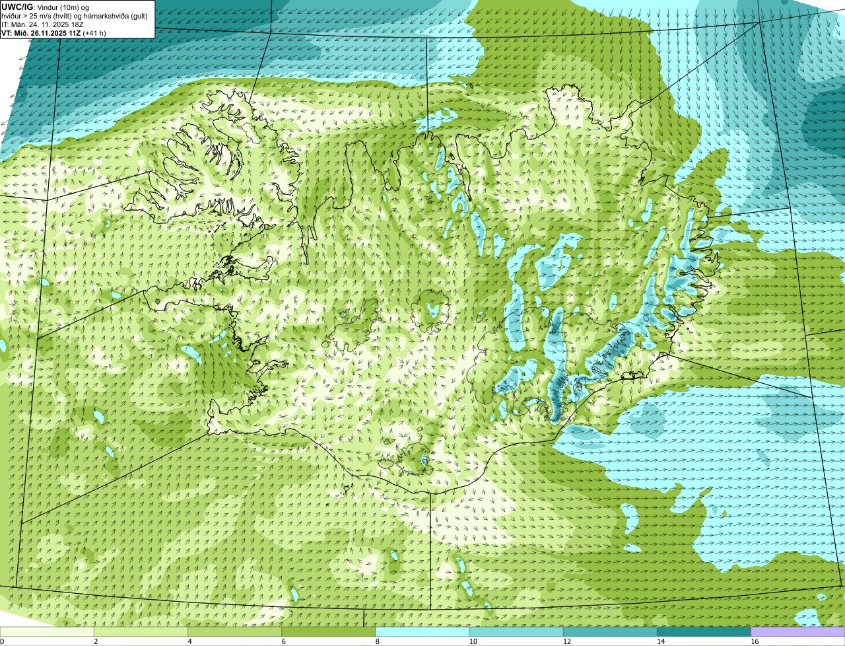Image resolution: width=845 pixels, height=646 pixels.
Task: Click the 6–8 m/s olive green legend swatch
Action: point(328,632)
